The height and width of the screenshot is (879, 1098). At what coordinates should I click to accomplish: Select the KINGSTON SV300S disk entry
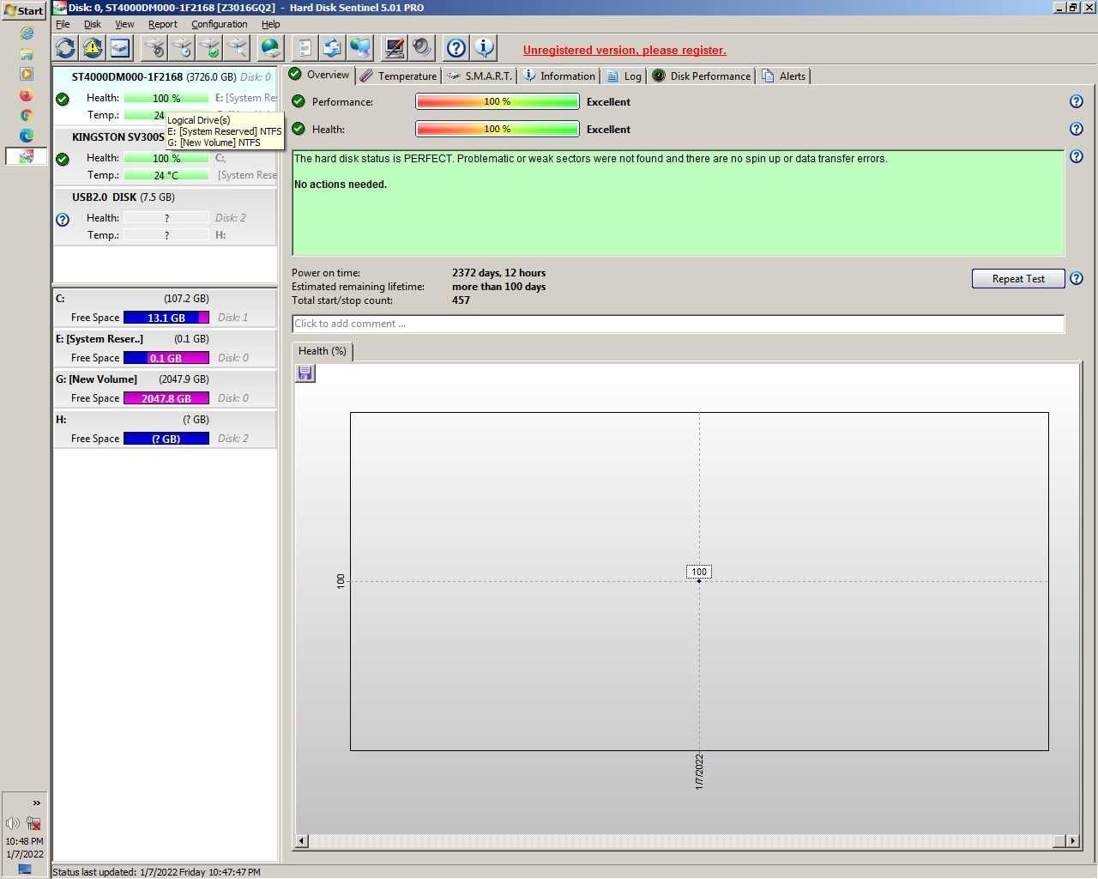pos(166,155)
